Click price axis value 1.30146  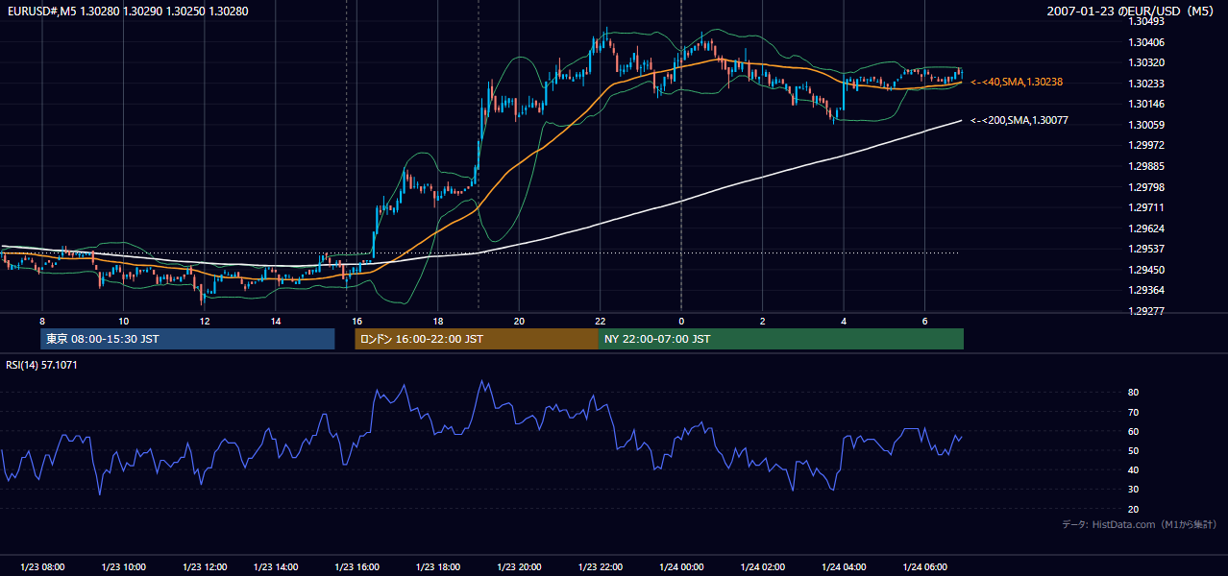(1146, 104)
